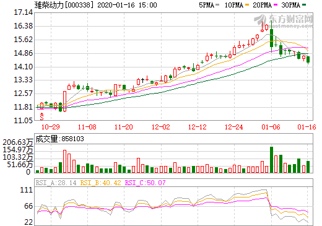Click the date label 12-24

tap(234, 127)
